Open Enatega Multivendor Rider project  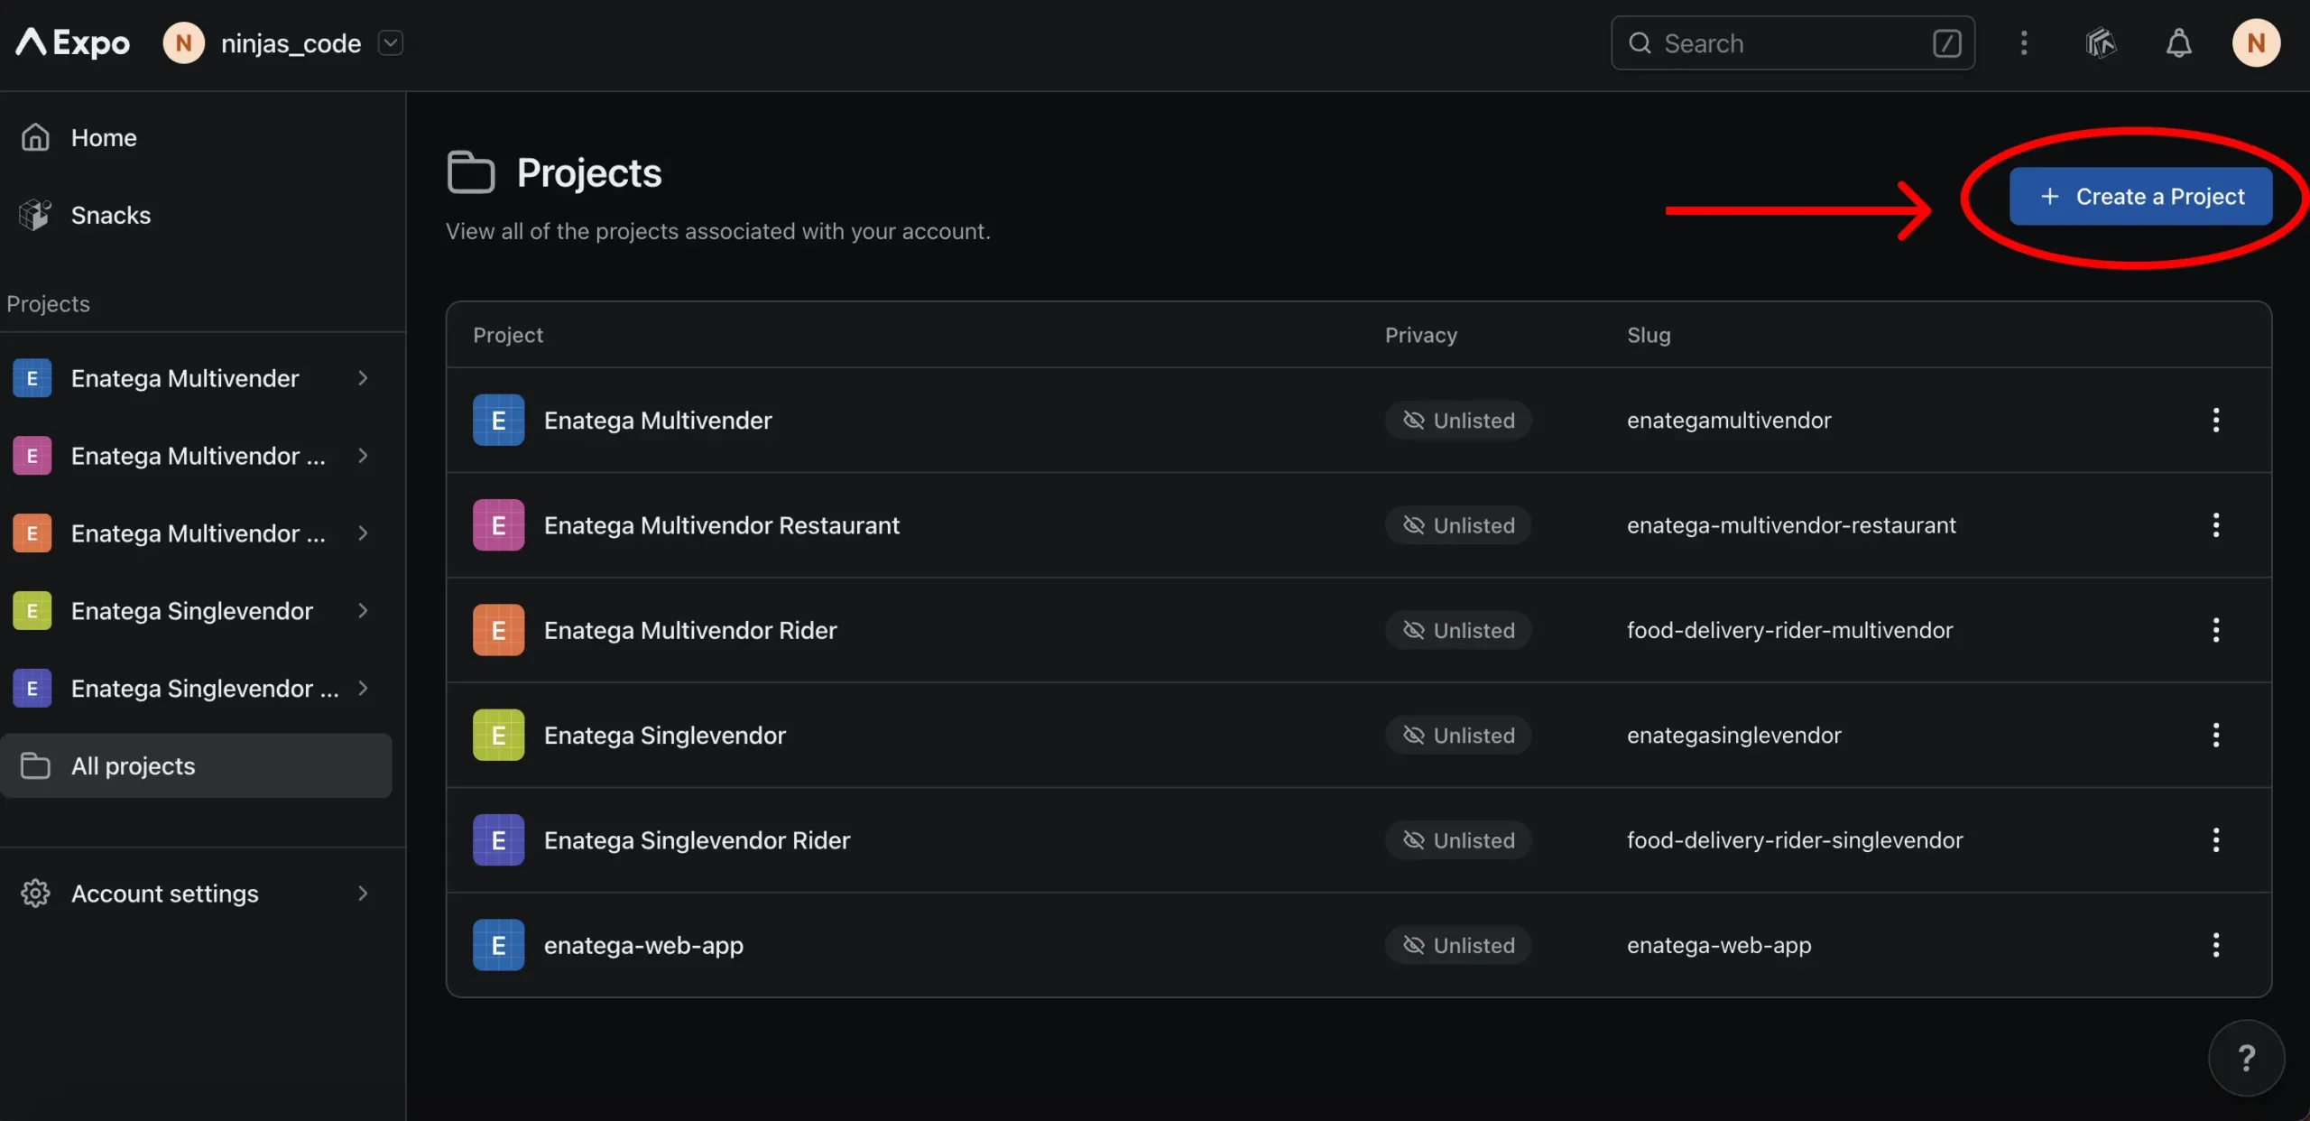click(690, 630)
